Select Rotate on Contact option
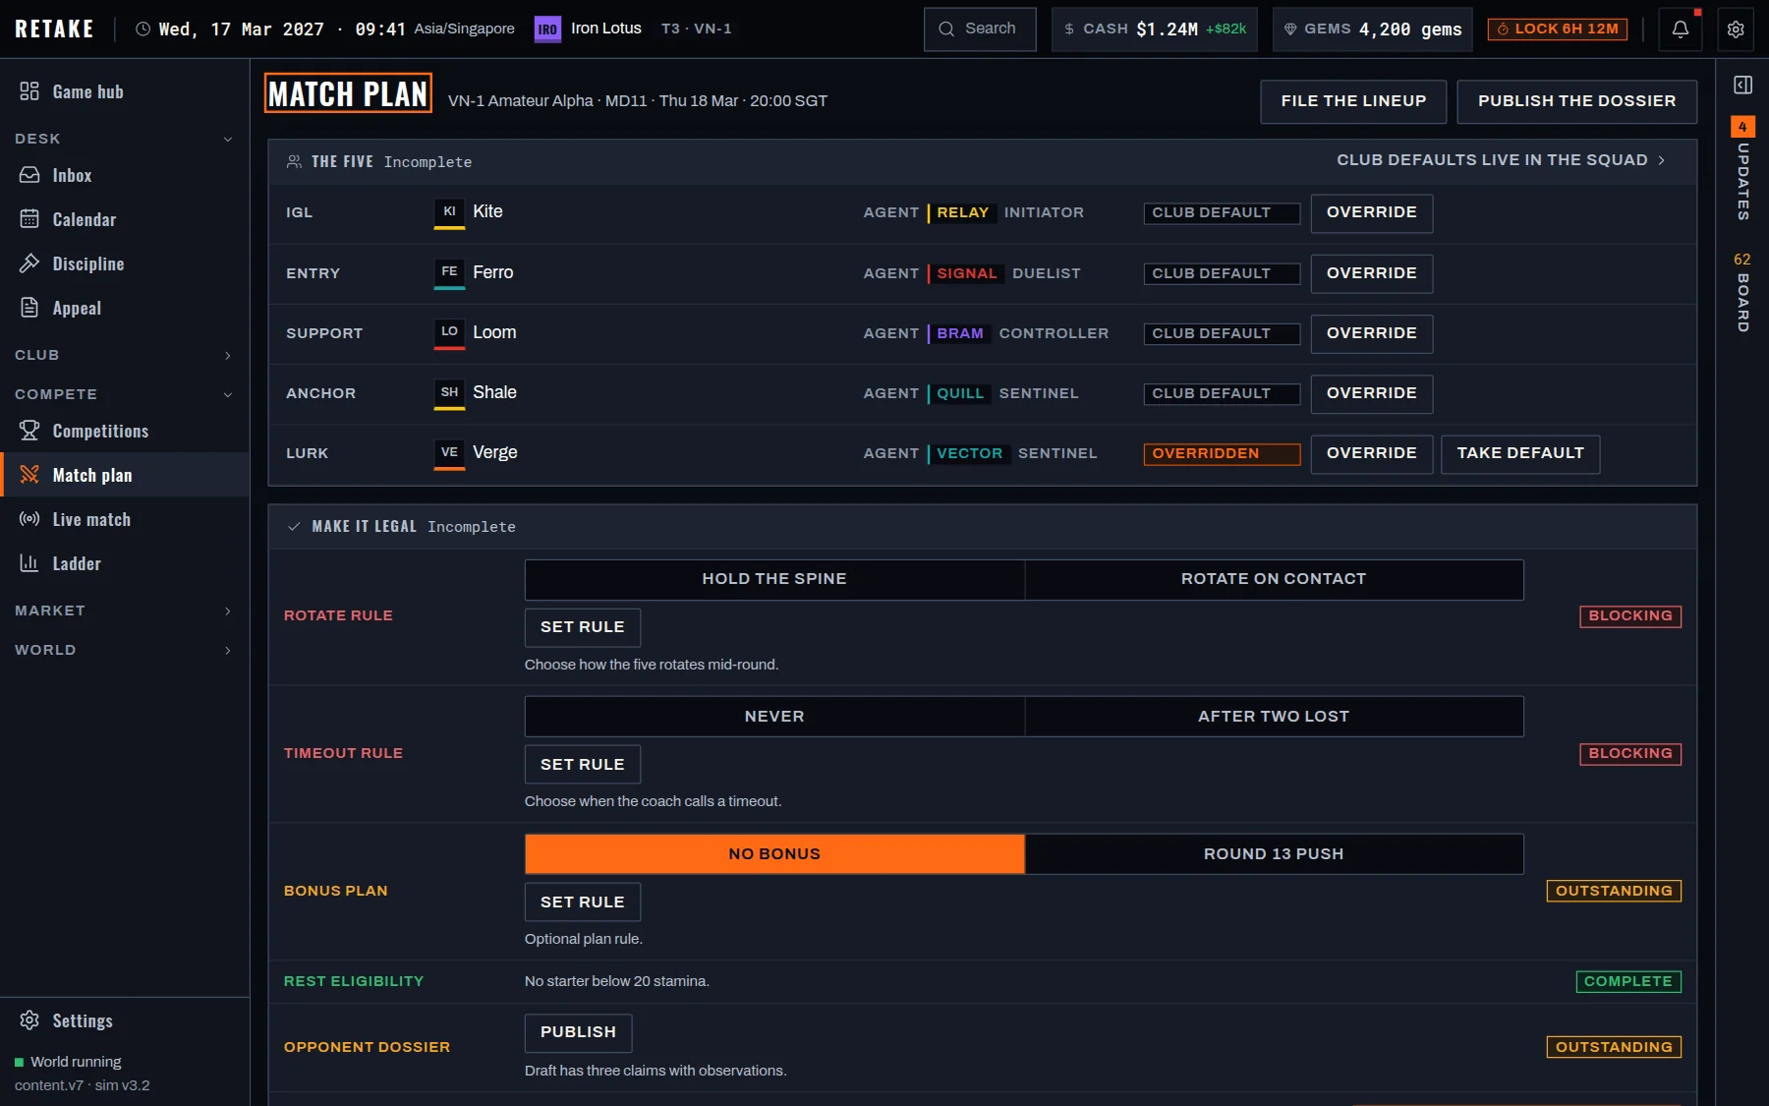1769x1106 pixels. tap(1274, 580)
